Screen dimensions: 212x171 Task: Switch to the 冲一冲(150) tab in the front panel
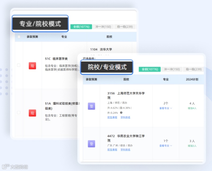coord(172,69)
